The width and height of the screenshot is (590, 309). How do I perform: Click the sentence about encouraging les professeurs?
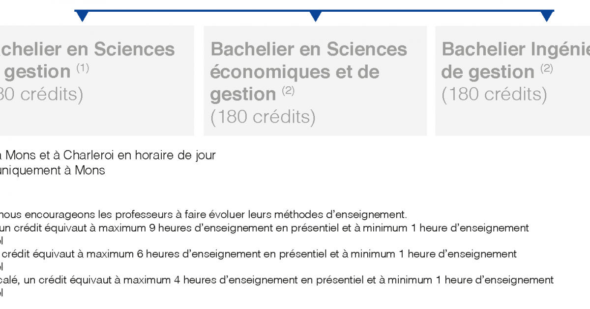coord(204,214)
